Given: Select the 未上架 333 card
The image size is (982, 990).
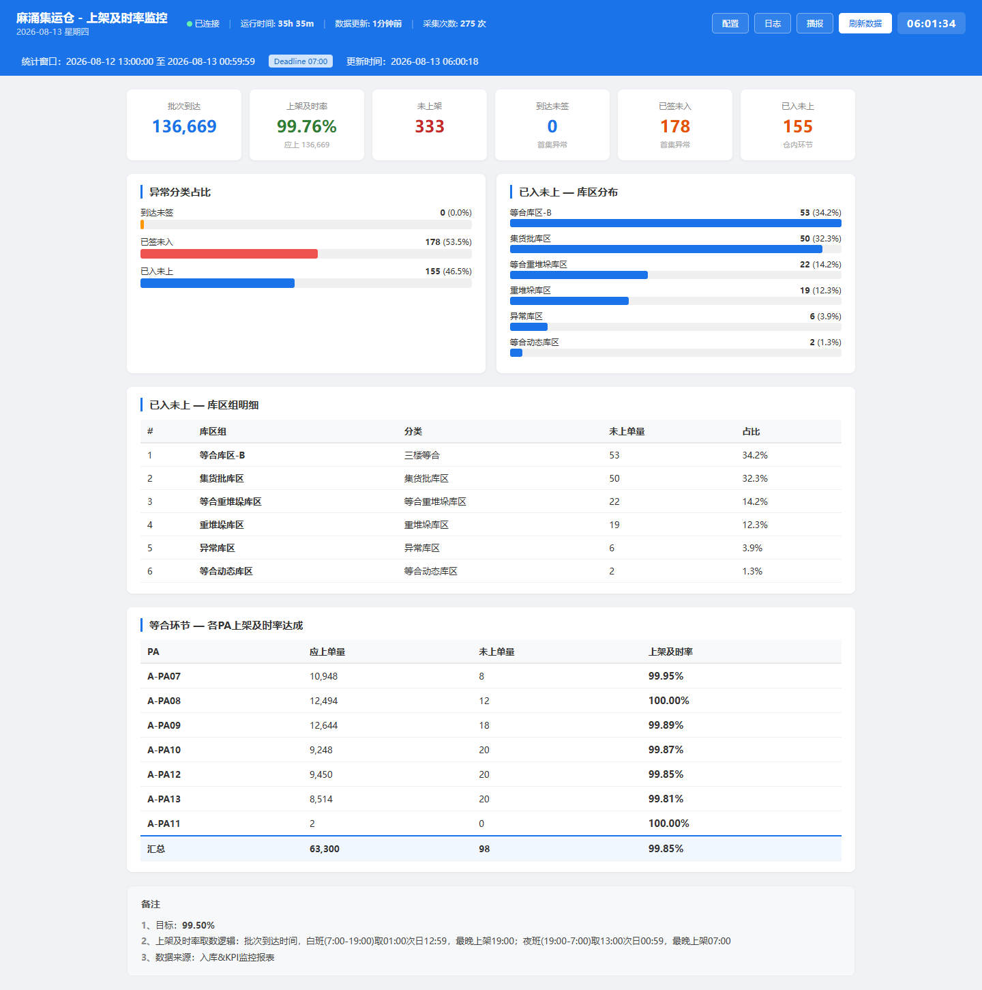Looking at the screenshot, I should (x=430, y=125).
